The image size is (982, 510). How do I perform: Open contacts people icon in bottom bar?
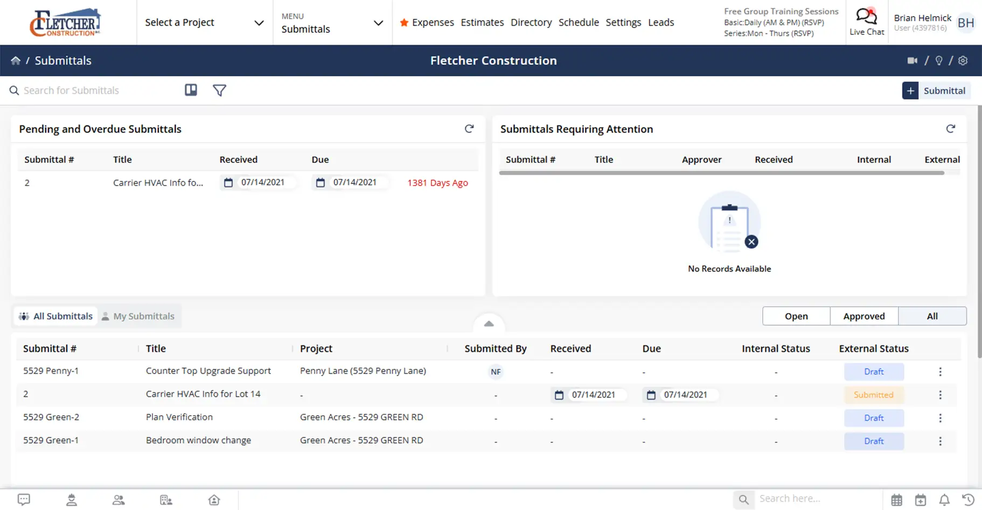119,500
